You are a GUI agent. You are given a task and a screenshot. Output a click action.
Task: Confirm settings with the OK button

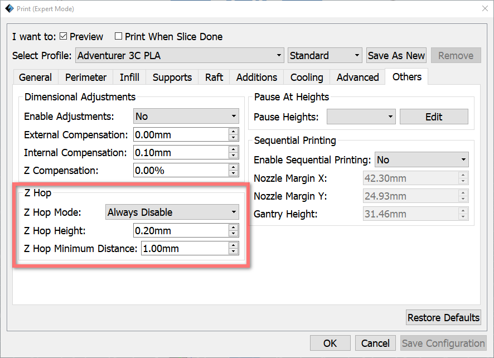(x=330, y=343)
